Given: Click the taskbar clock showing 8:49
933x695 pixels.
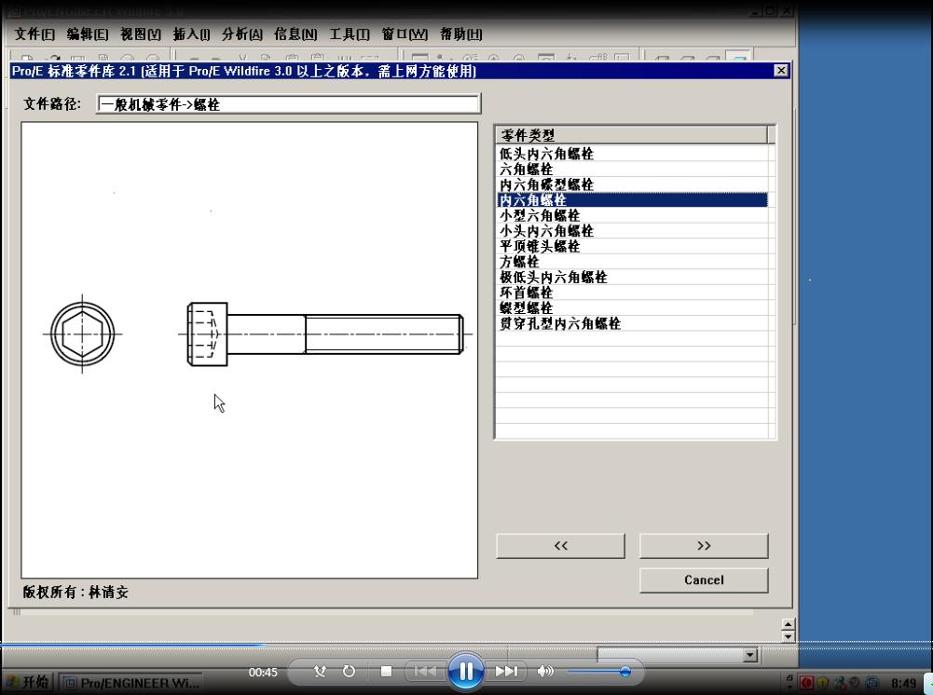Looking at the screenshot, I should pyautogui.click(x=903, y=683).
